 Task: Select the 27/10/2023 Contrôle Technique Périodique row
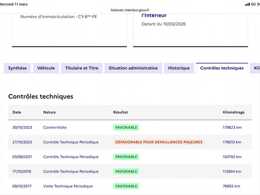point(130,142)
